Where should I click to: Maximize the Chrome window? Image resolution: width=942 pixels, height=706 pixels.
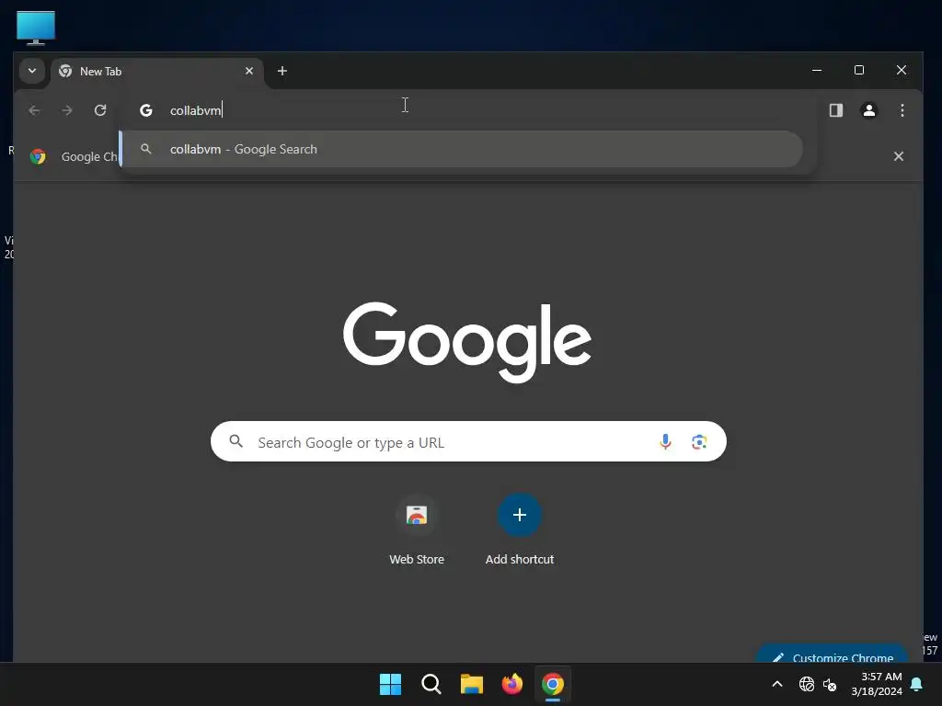(859, 70)
